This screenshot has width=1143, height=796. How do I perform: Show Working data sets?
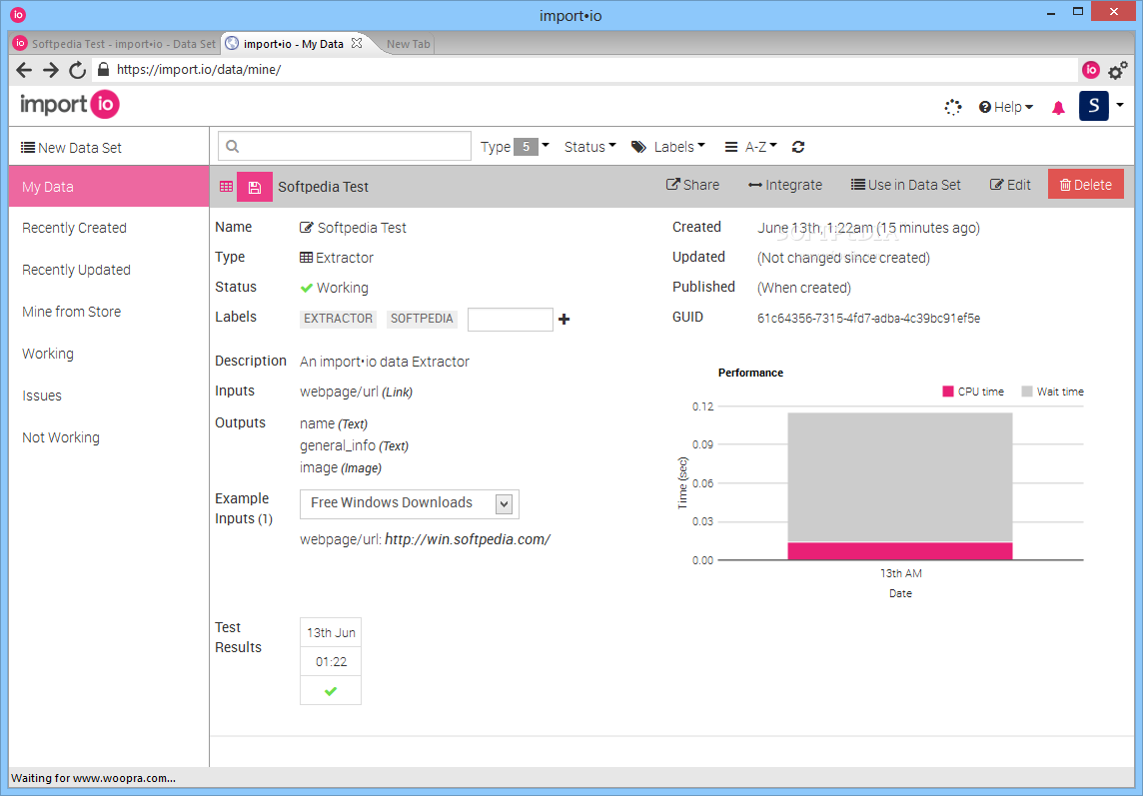coord(47,354)
